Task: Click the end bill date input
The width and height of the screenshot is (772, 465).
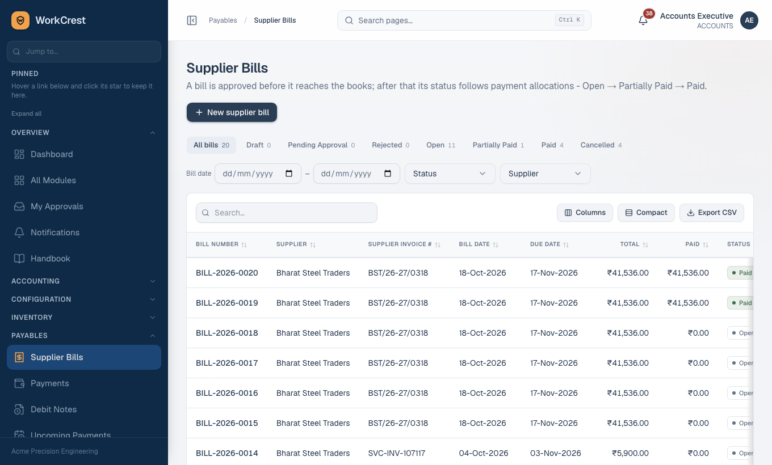Action: click(x=356, y=174)
